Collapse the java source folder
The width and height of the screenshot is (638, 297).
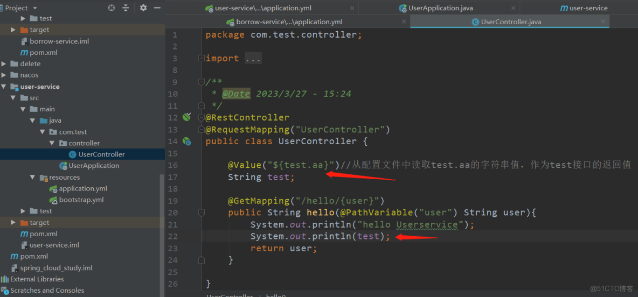(x=32, y=121)
